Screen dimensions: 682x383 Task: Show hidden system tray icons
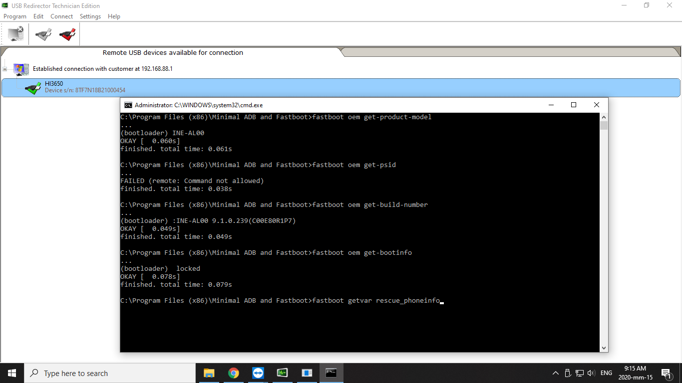pos(556,373)
